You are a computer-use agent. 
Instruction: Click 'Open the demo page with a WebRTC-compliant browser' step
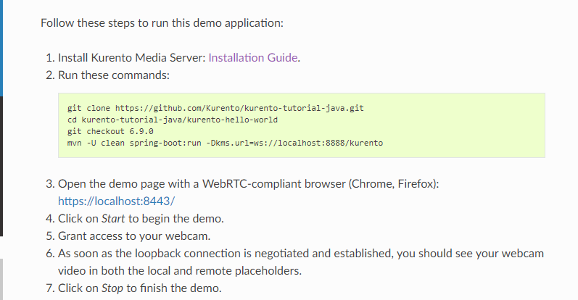[x=249, y=184]
